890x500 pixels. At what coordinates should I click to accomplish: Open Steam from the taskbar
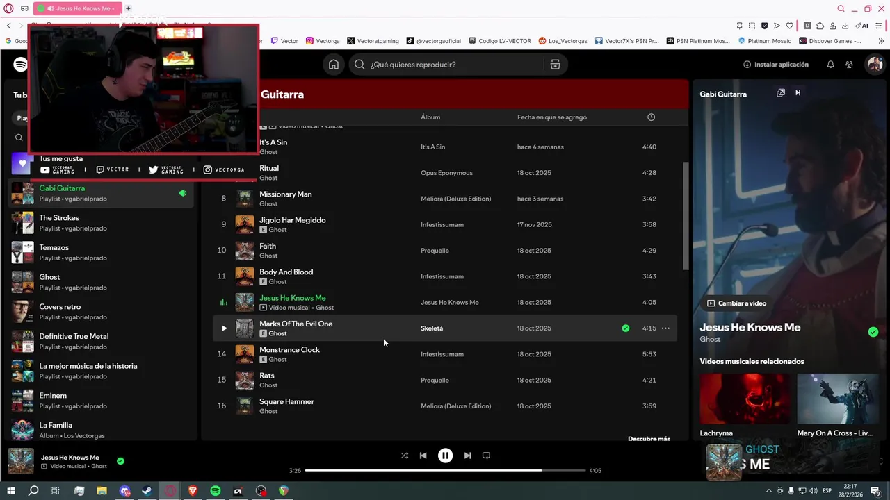pyautogui.click(x=147, y=491)
